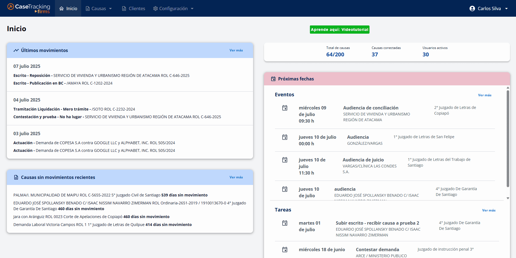Screen dimensions: 516x258
Task: Click the calendar icon for Audiencia de juicio
Action: tap(285, 160)
